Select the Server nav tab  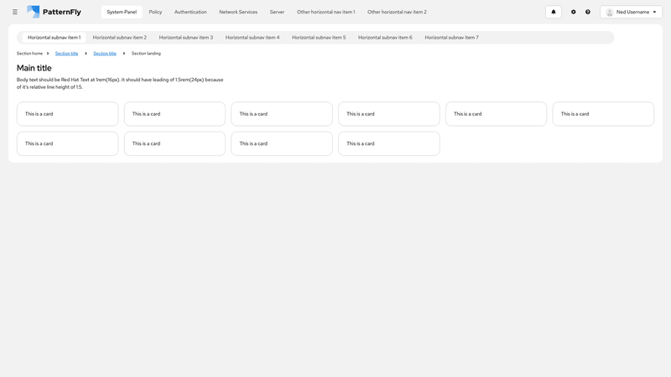277,12
